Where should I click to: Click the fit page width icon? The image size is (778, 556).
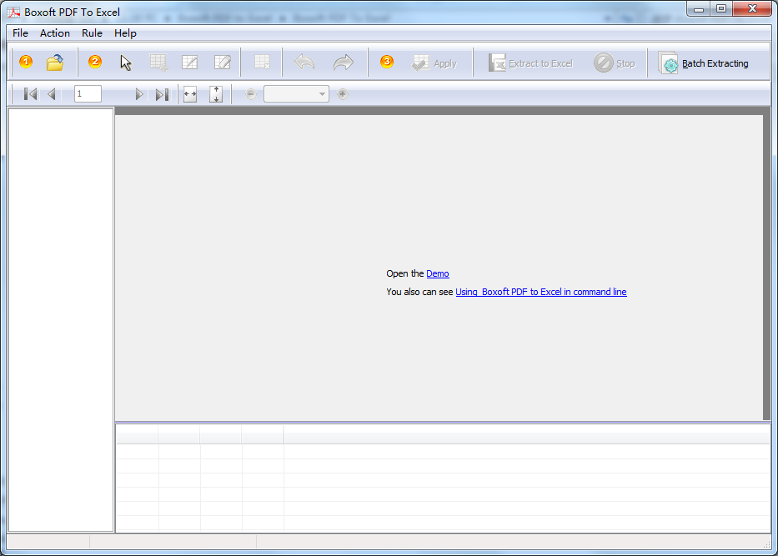point(189,93)
